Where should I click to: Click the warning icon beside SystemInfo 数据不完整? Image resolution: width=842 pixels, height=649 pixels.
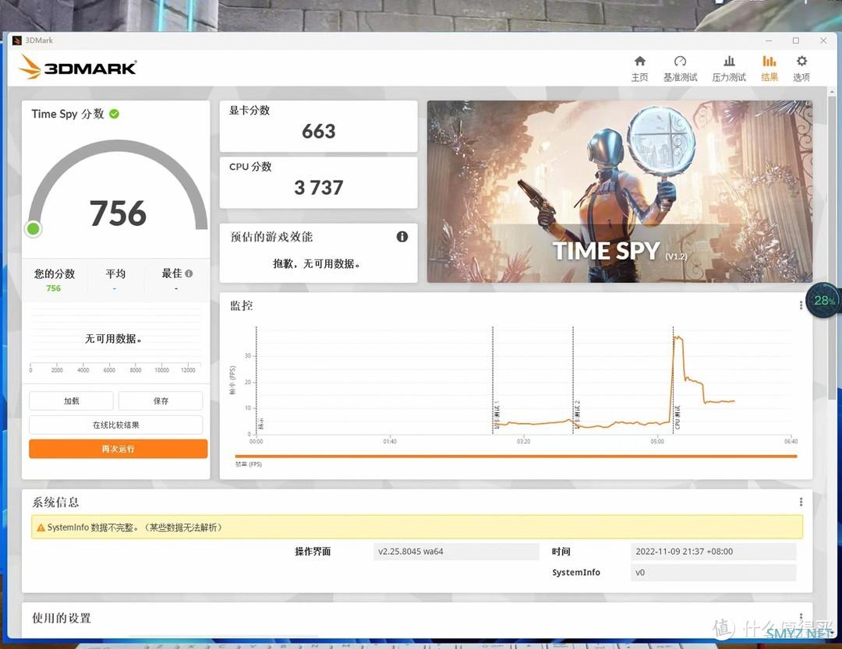[x=41, y=527]
